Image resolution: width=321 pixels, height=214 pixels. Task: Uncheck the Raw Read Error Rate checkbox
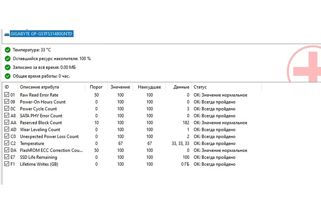7,95
